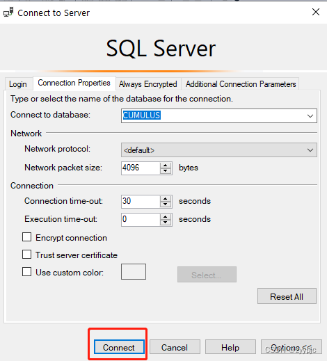Click the Select... color button

pyautogui.click(x=207, y=275)
